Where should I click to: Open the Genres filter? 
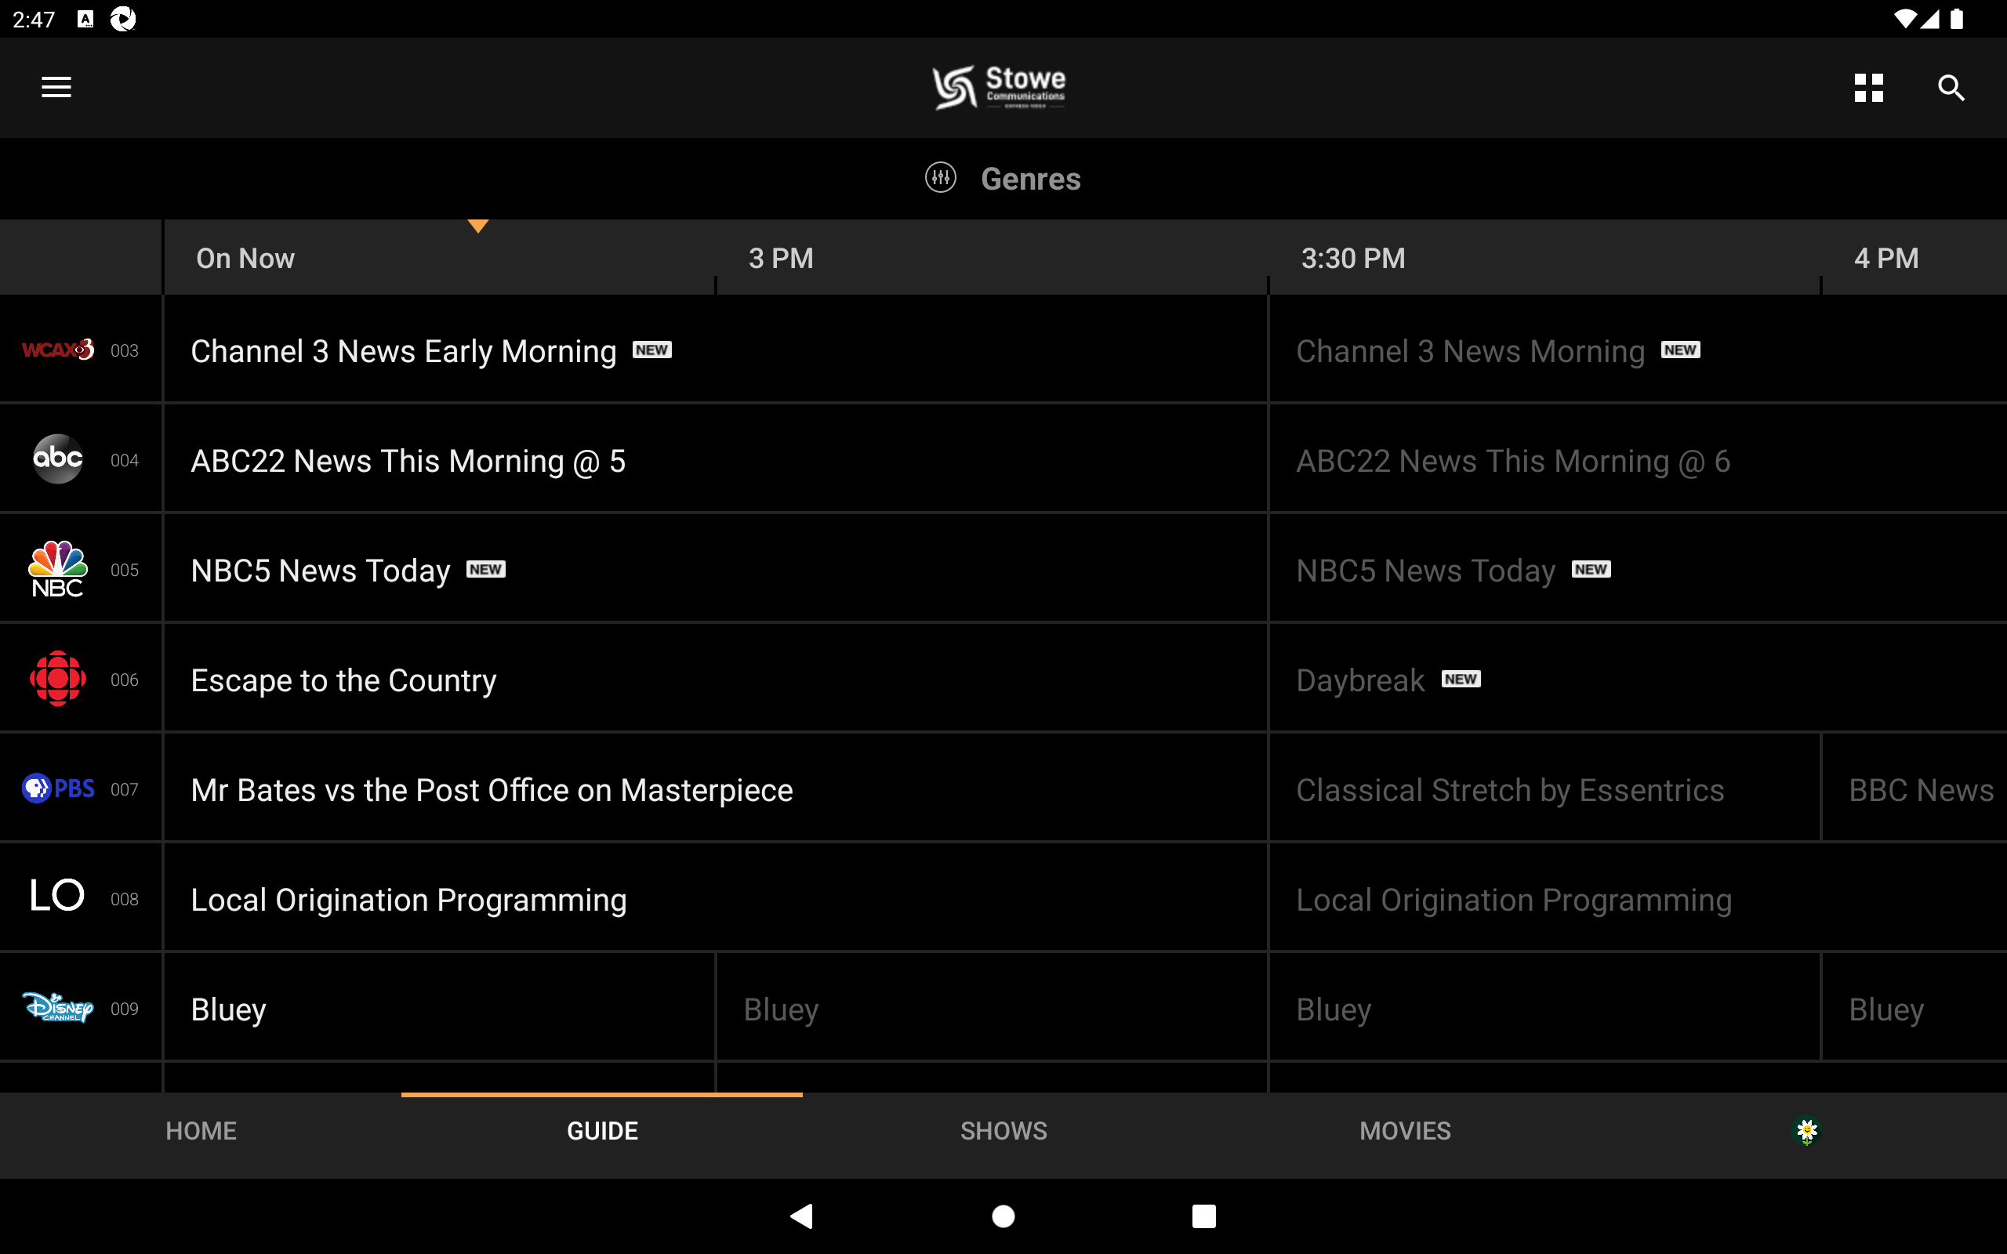click(x=1003, y=179)
